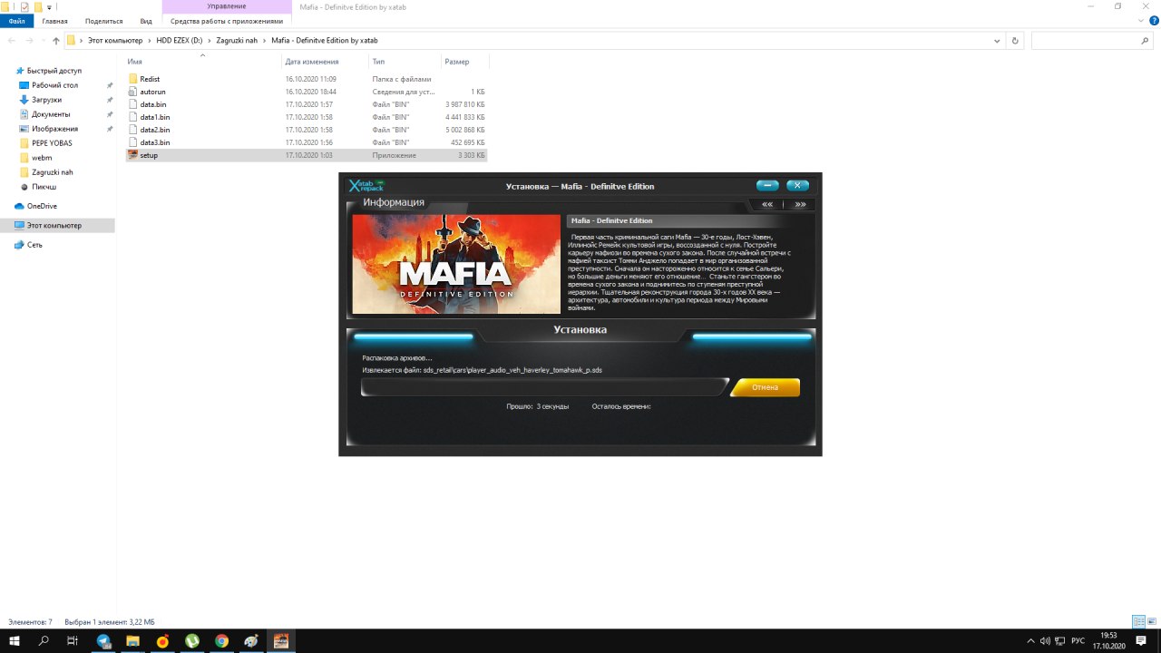Open Загрузки in Quick access
1161x653 pixels.
[x=46, y=100]
